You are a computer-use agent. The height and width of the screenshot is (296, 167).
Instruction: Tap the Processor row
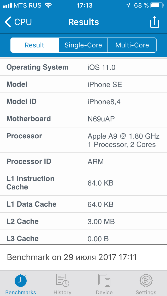pos(83,140)
